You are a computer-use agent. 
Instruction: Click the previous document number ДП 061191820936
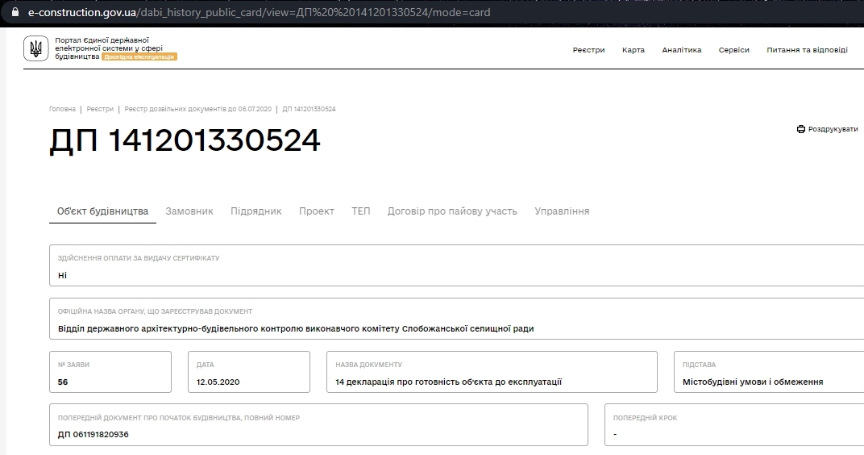coord(93,435)
